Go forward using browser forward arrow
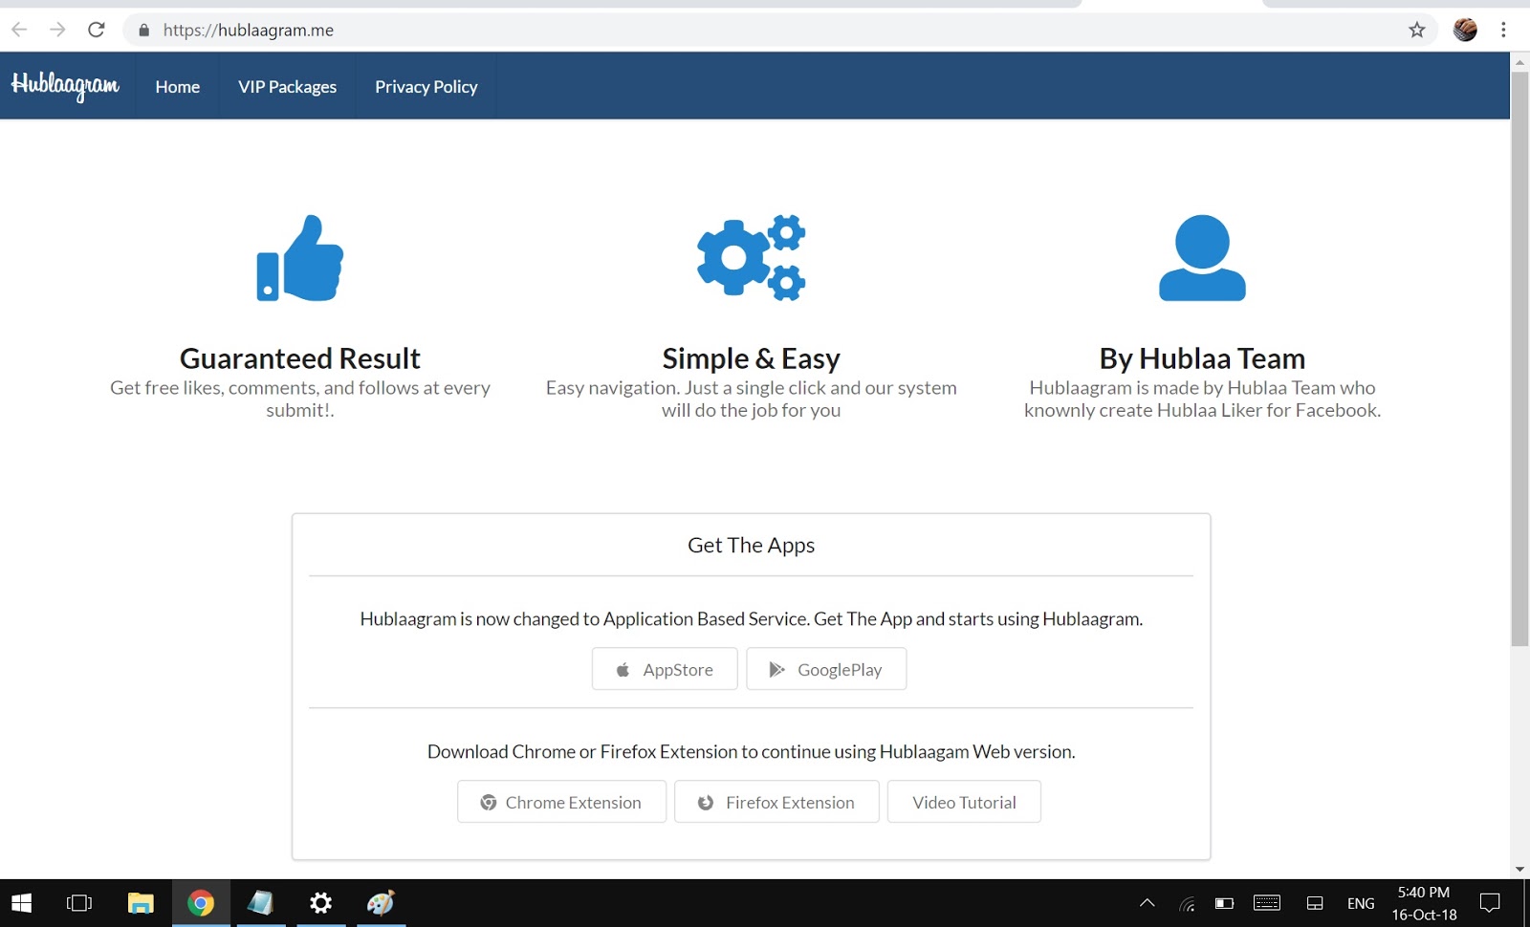 pos(57,30)
